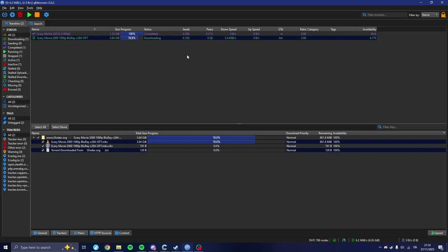448x252 pixels.
Task: Click the orange Stop torrent icon
Action: (37, 15)
